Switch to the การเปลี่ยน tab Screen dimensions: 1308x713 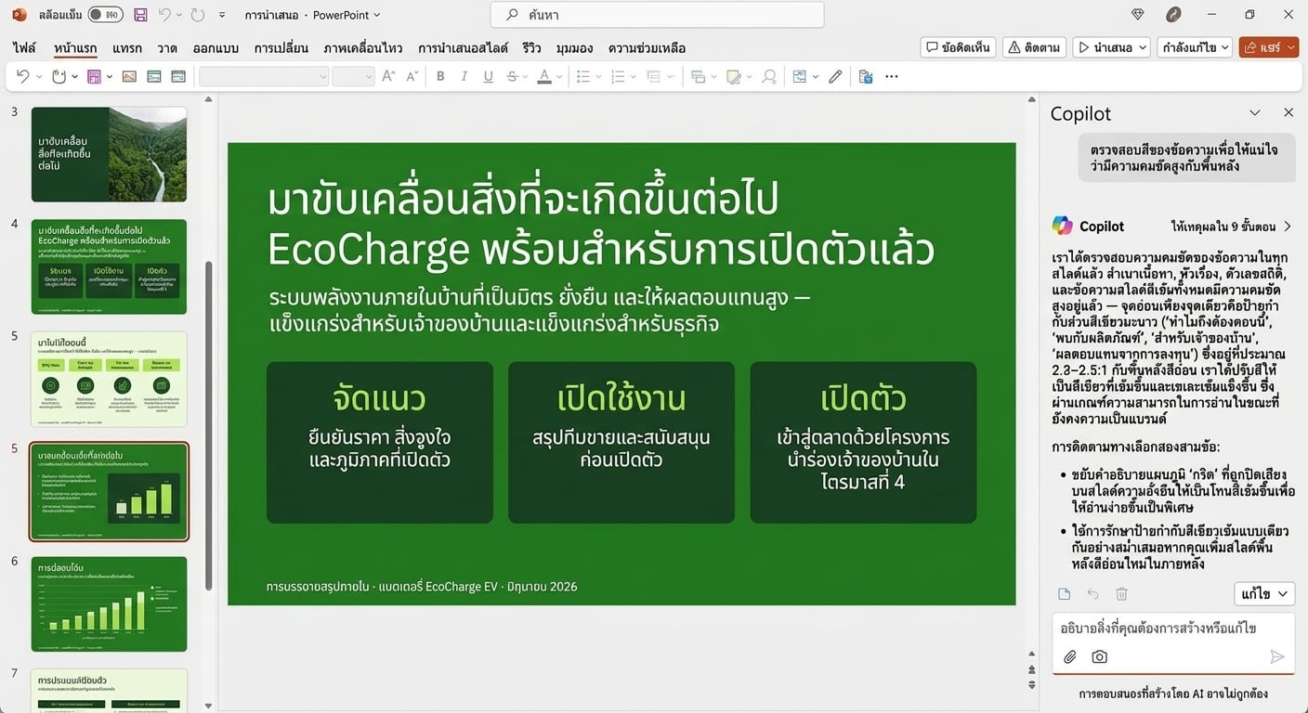point(281,47)
